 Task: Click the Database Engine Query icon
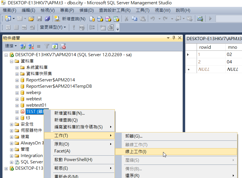pos(92,19)
